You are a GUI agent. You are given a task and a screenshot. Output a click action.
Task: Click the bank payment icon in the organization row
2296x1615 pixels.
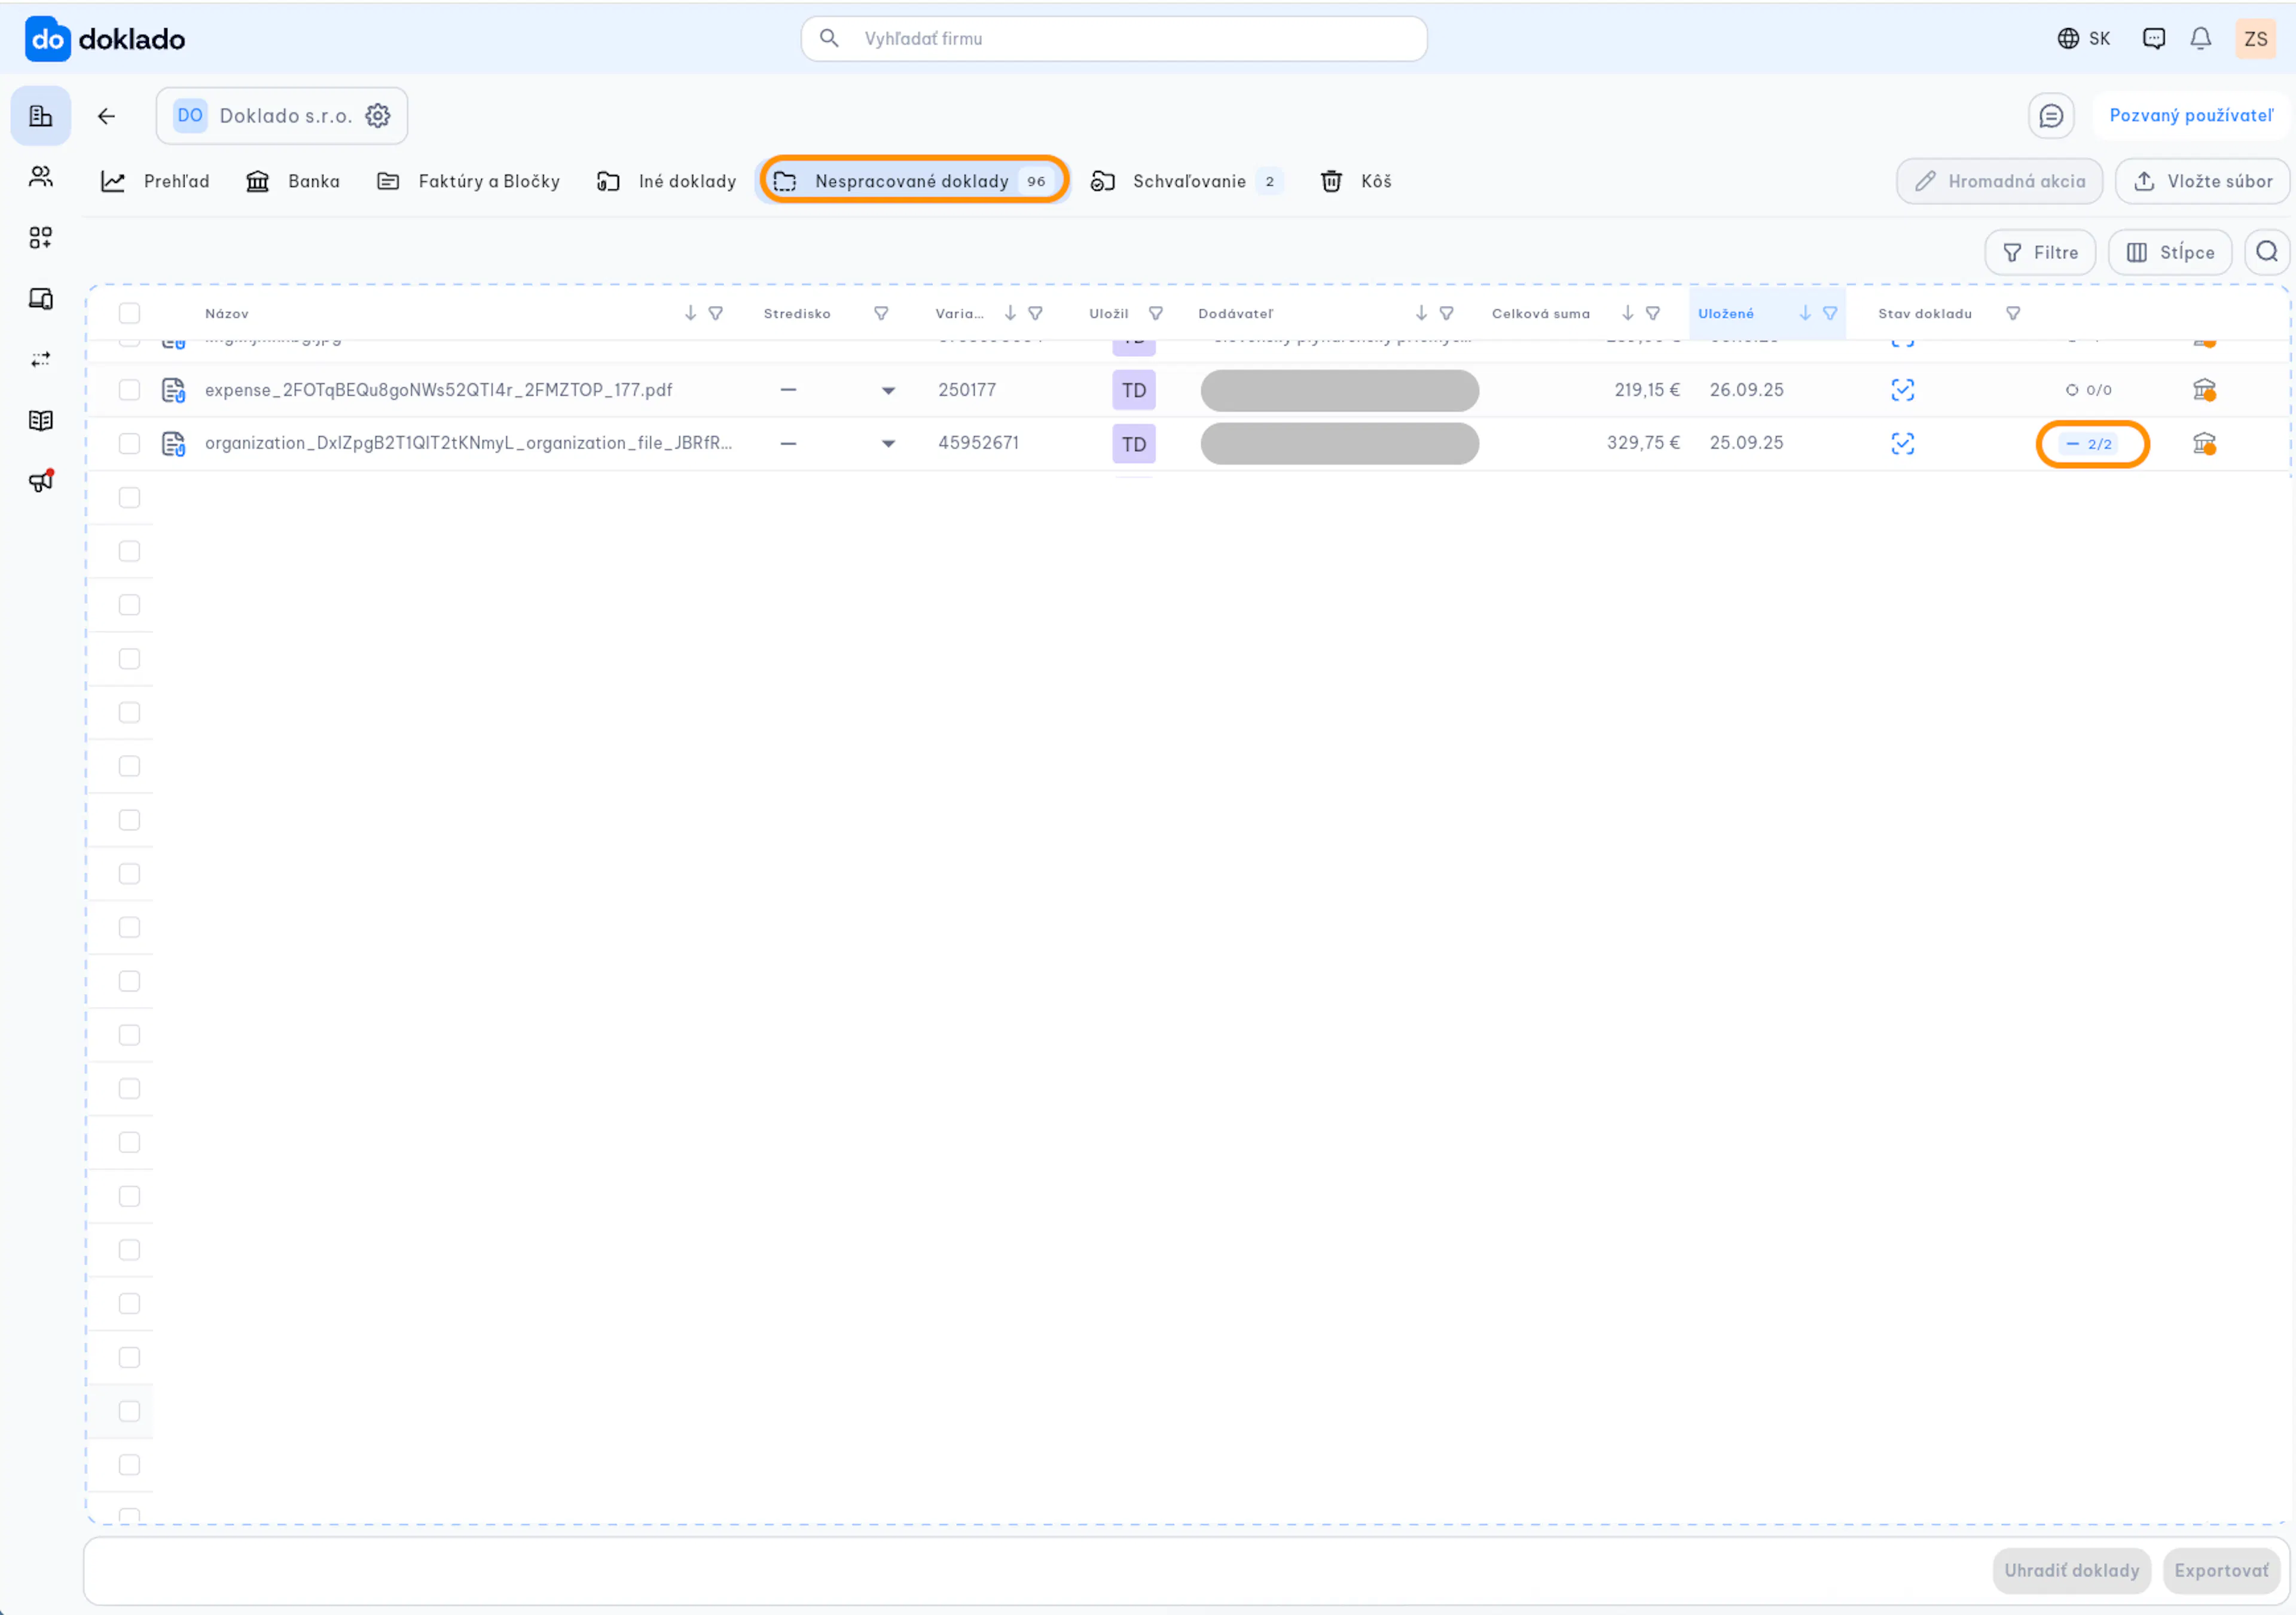(x=2204, y=443)
